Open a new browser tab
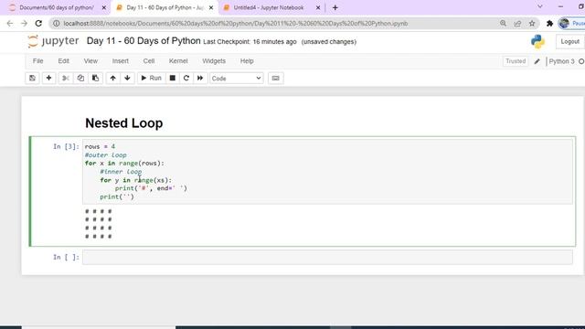Image resolution: width=585 pixels, height=329 pixels. 335,7
